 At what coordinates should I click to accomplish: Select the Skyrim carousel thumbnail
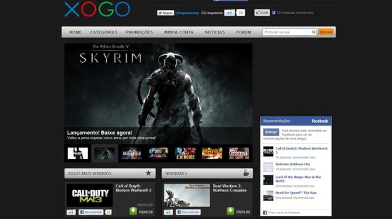104,153
